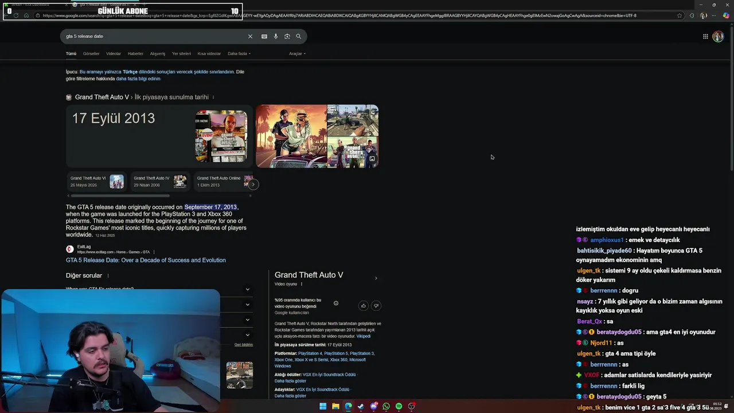734x413 pixels.
Task: Open the Grand Theft Auto IV related card
Action: click(159, 182)
